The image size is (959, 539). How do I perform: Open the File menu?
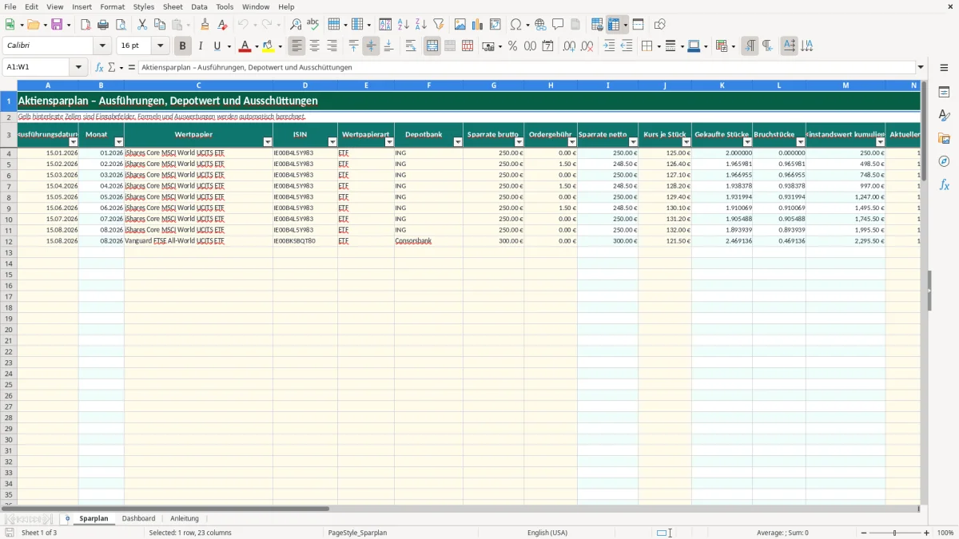coord(10,6)
